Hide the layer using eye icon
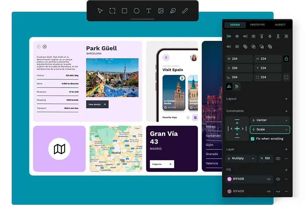 278,158
